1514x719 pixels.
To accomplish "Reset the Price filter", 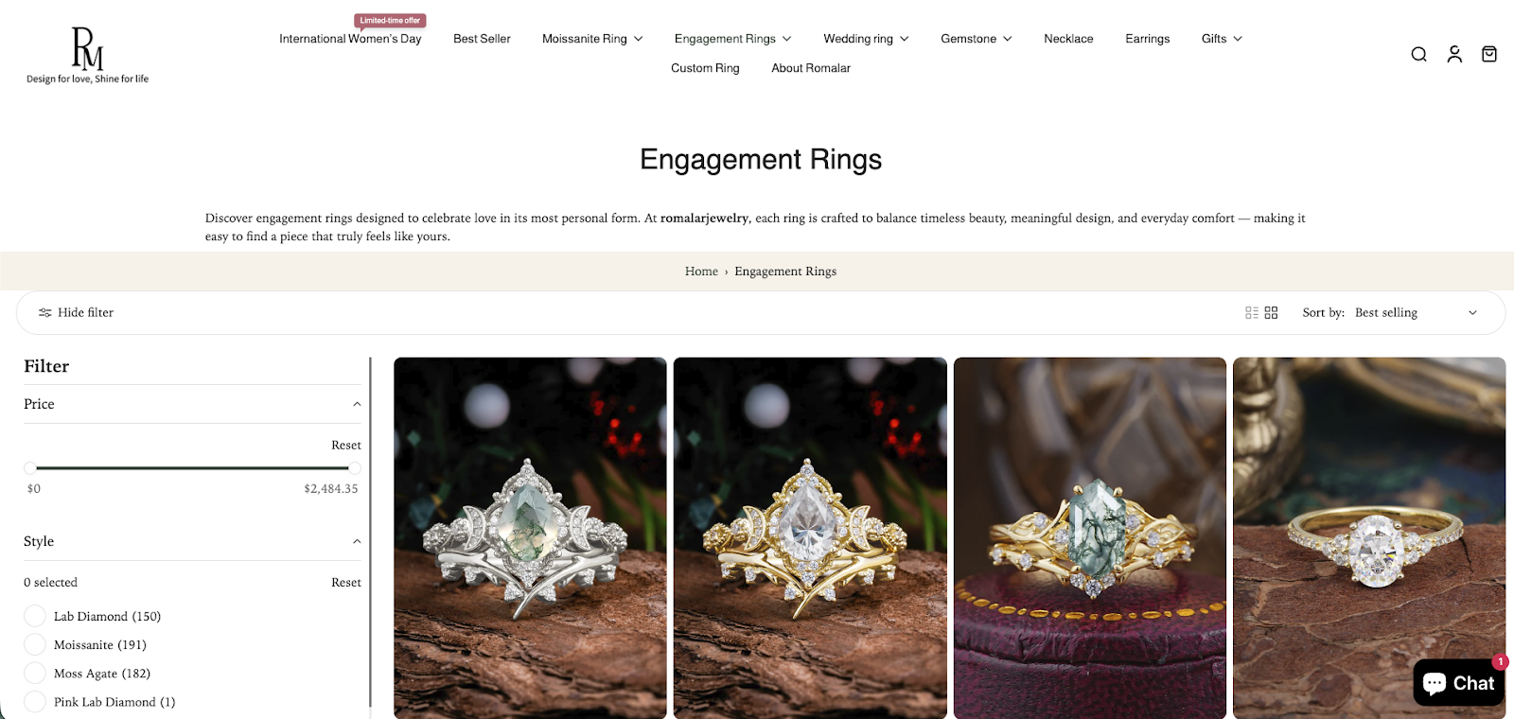I will [x=346, y=446].
